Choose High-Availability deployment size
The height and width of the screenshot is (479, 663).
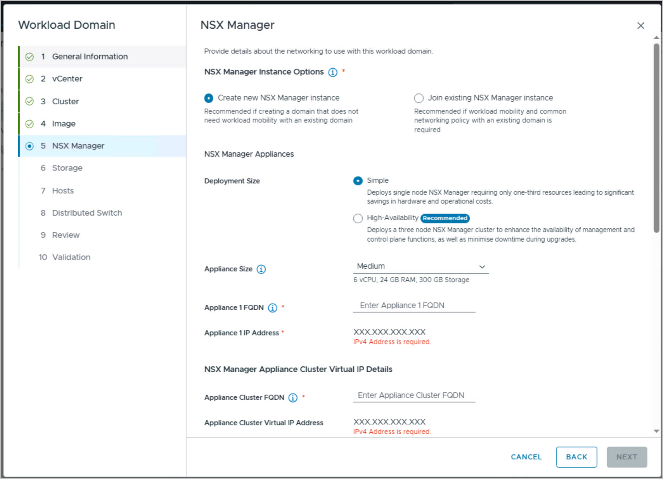358,218
